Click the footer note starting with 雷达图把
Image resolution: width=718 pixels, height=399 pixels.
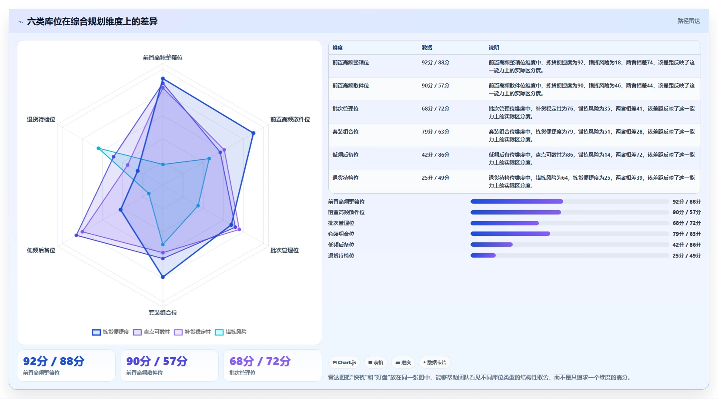[x=479, y=378]
